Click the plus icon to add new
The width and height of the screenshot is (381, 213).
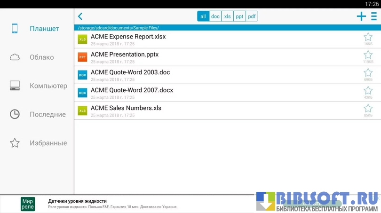click(x=361, y=16)
